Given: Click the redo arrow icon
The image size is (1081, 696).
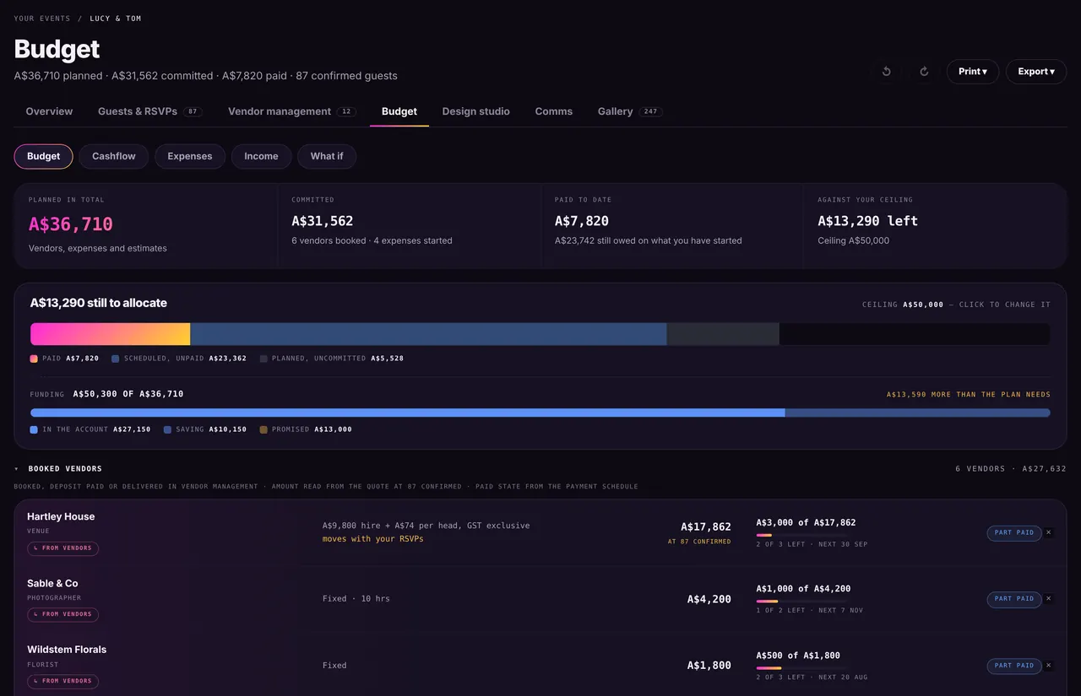Looking at the screenshot, I should [x=924, y=72].
